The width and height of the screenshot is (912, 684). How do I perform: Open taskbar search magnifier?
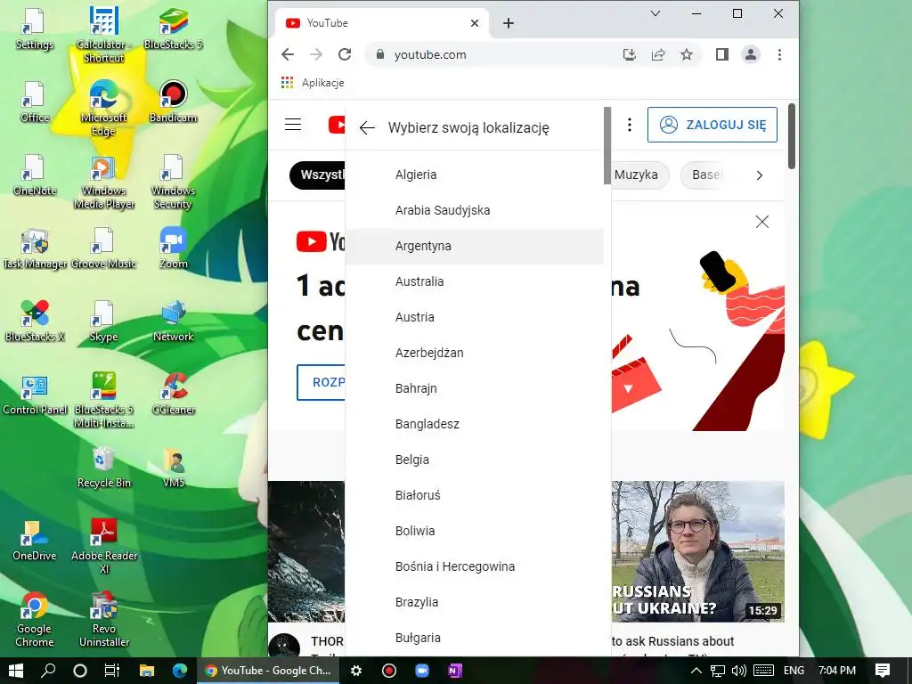pyautogui.click(x=48, y=671)
